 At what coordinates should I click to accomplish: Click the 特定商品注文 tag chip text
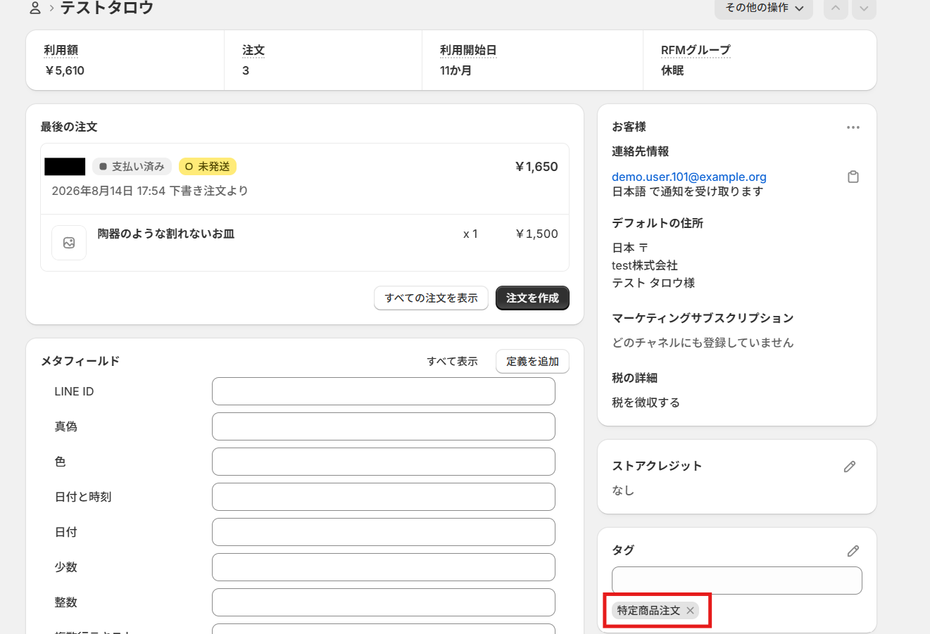(648, 610)
